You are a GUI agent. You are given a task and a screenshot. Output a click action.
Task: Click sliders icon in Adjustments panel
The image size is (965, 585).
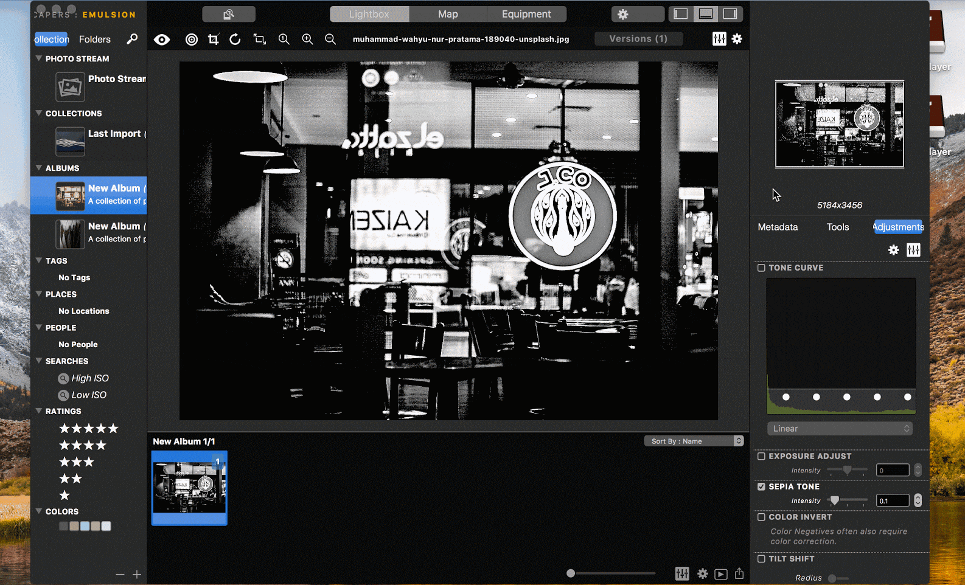(913, 250)
